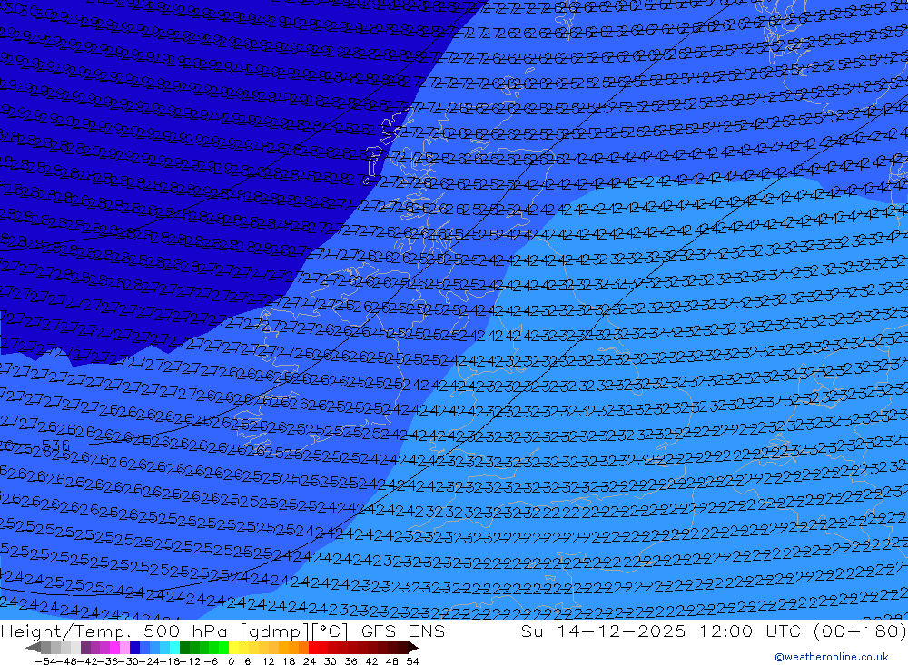Click the '(00+180)' forecast hour label
908x665 pixels.
859,631
